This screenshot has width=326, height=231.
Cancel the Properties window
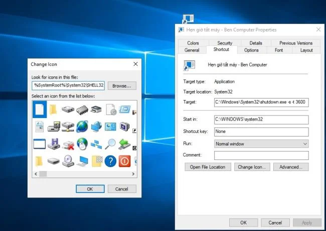(275, 222)
